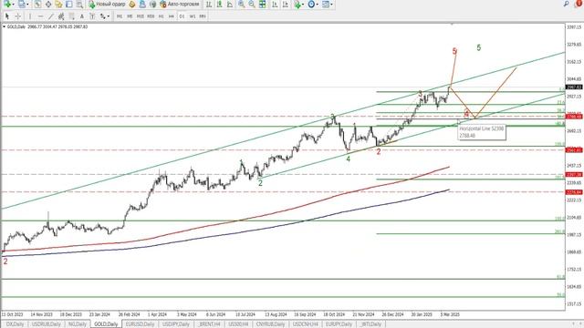Switch timeframe to D1
The height and width of the screenshot is (328, 584).
(182, 16)
